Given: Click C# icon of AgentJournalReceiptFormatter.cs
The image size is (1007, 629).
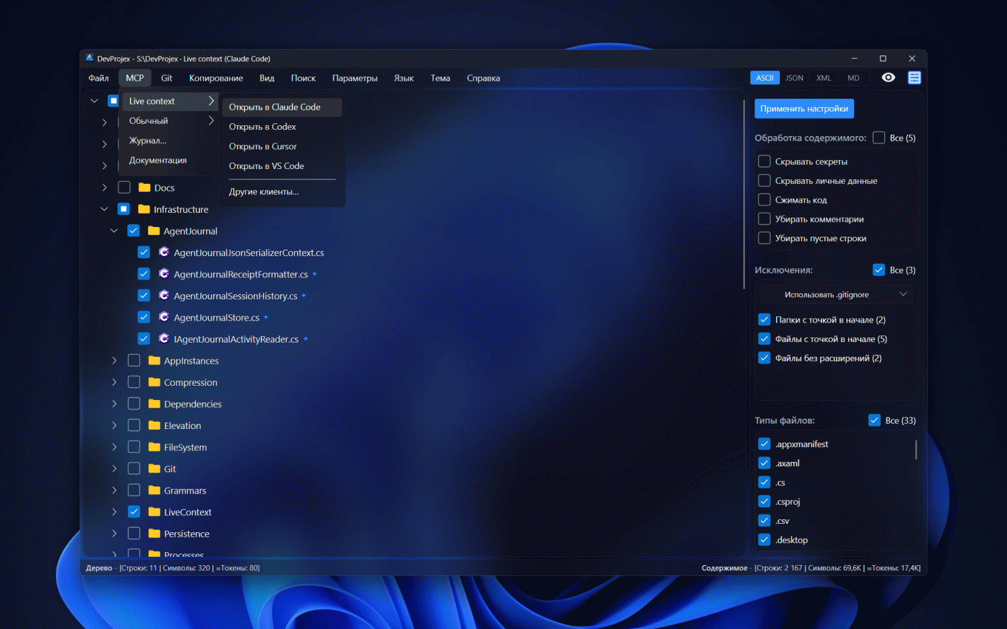Looking at the screenshot, I should coord(164,274).
